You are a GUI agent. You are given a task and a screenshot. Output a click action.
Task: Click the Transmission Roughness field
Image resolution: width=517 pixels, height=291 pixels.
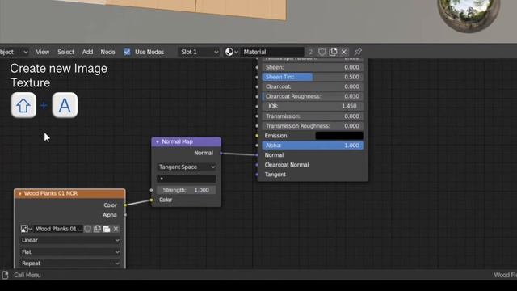[x=313, y=126]
